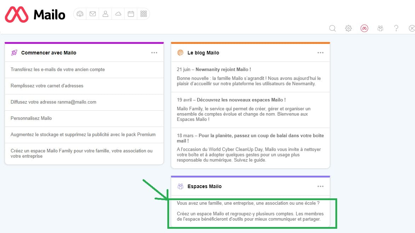The image size is (415, 233).
Task: Click the globe icon beside Le blog Mailo
Action: [180, 53]
